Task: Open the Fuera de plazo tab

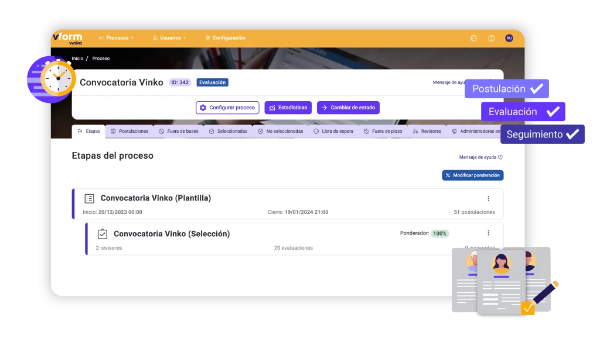Action: pos(383,132)
